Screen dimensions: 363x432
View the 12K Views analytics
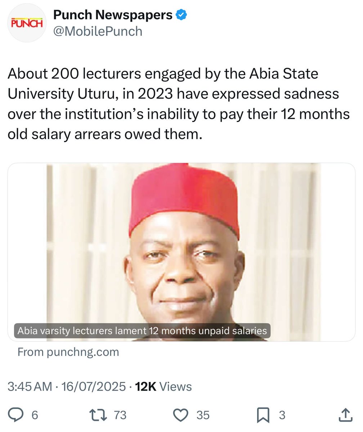(x=163, y=387)
